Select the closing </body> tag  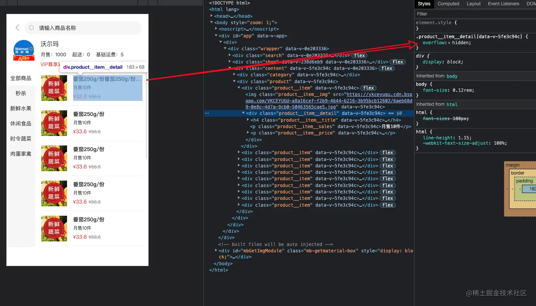[223, 264]
